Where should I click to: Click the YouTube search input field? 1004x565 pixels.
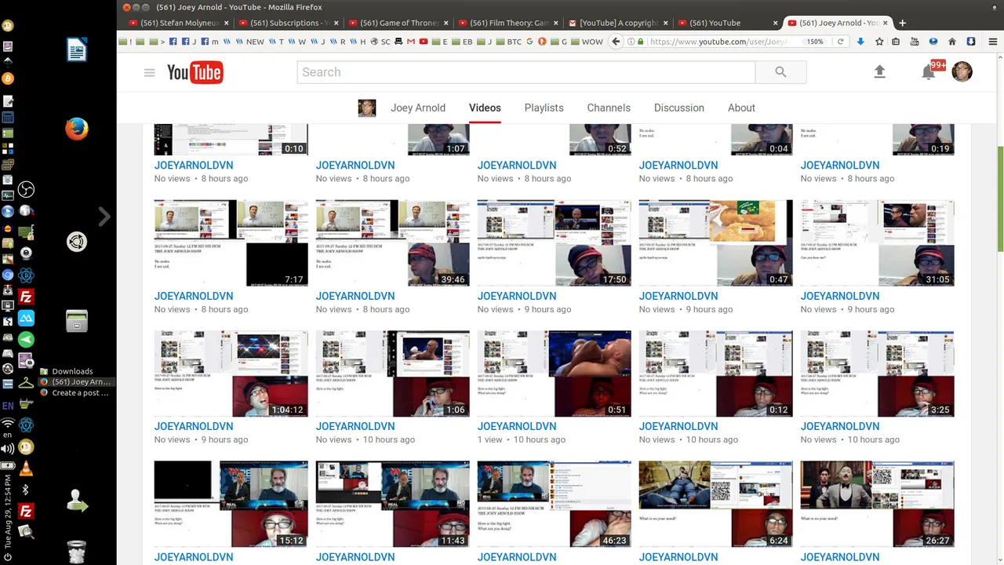[x=526, y=72]
